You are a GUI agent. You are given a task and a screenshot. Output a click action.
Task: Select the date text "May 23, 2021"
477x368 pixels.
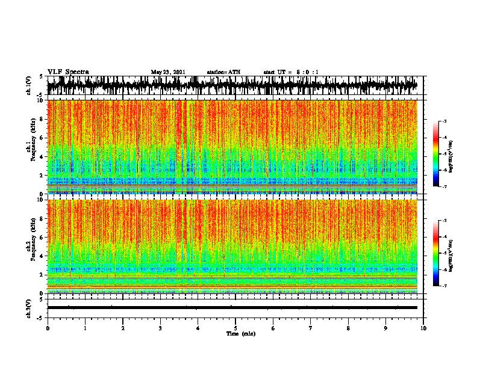[168, 72]
